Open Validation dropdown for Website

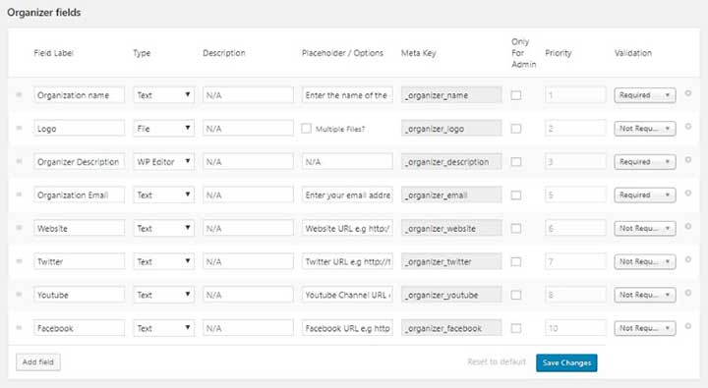coord(645,228)
